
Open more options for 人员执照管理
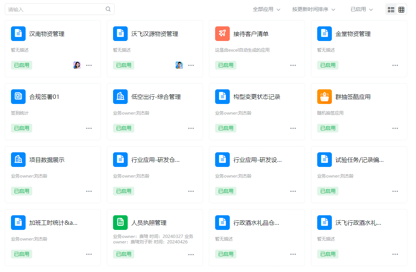click(191, 254)
